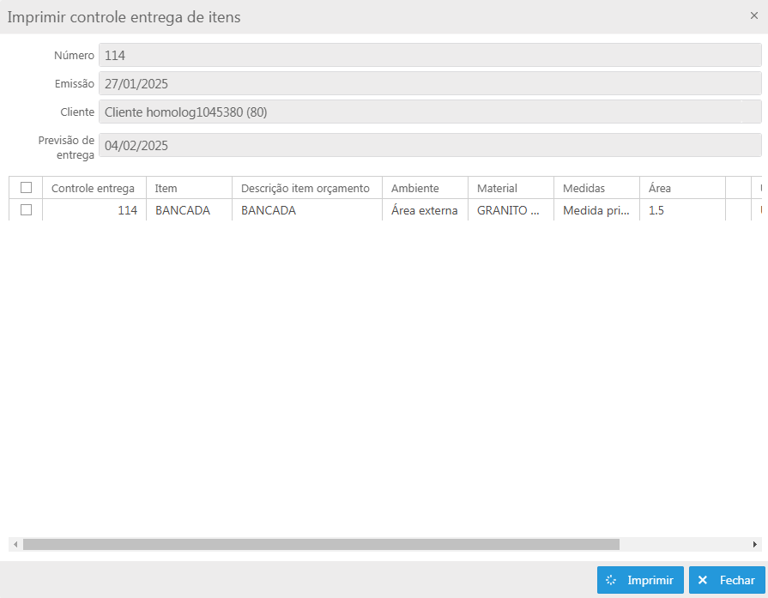Click the Descrição item orçamento column header
The width and height of the screenshot is (768, 598).
click(305, 188)
